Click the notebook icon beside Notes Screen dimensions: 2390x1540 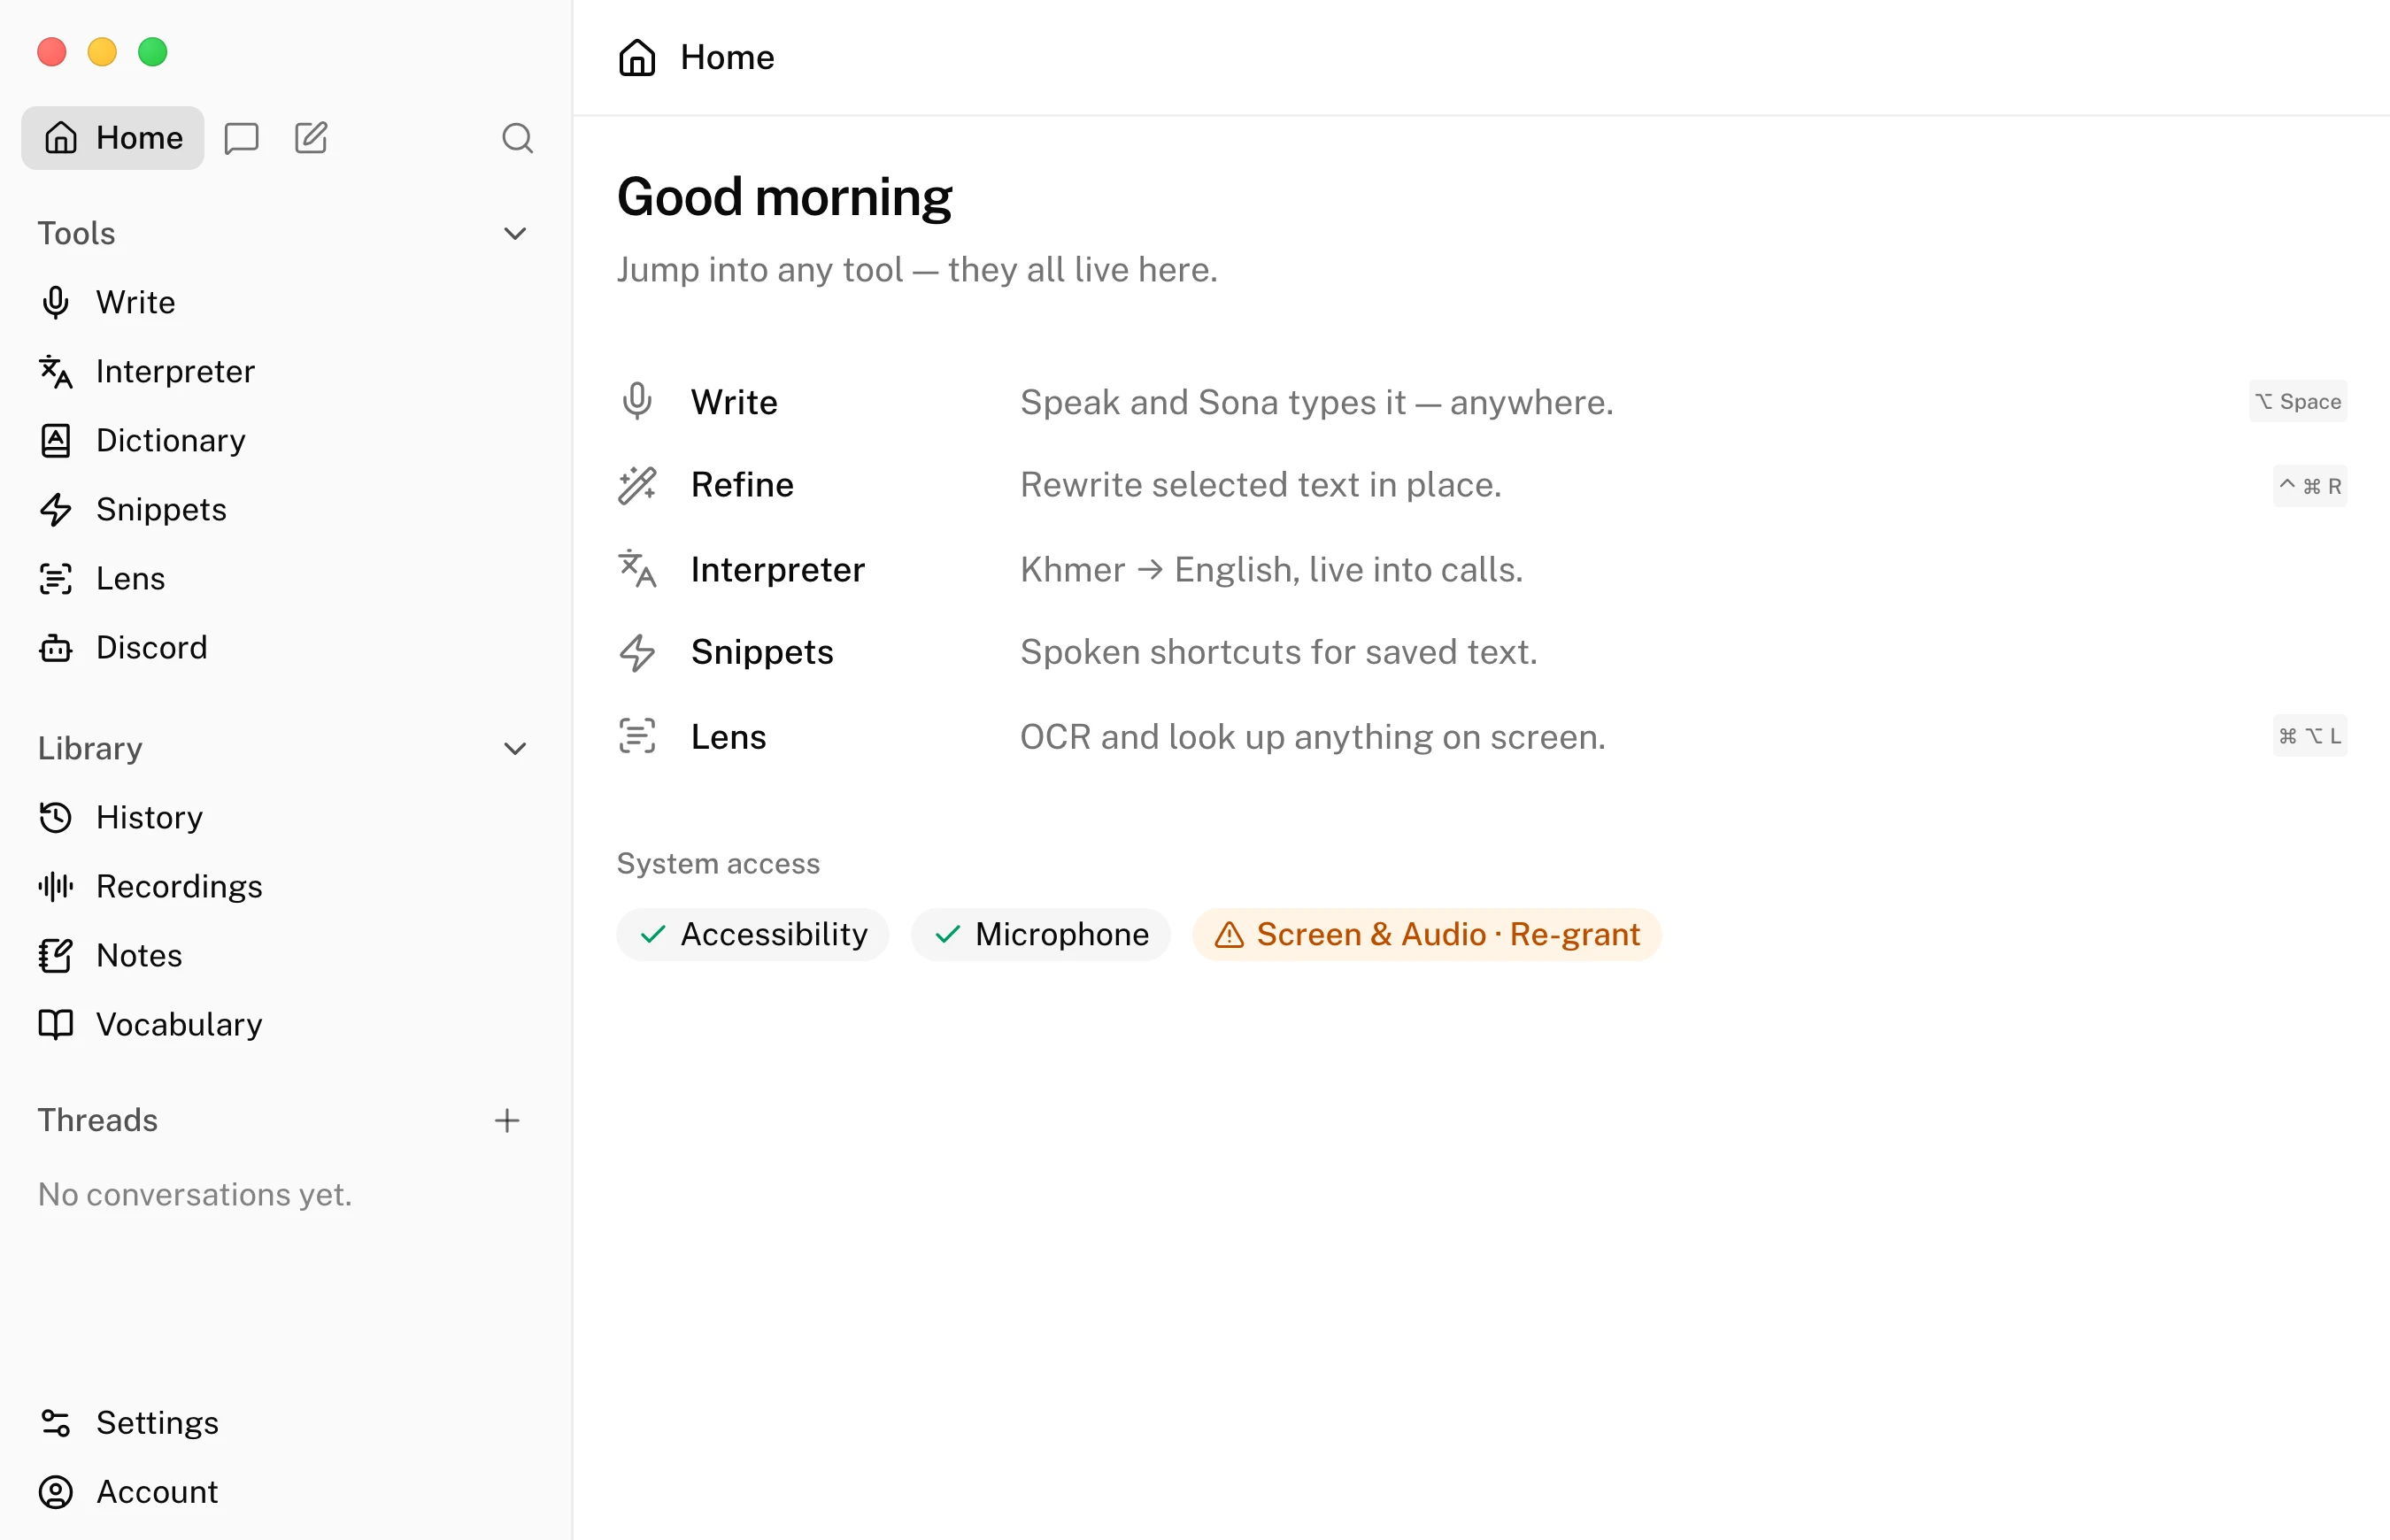pyautogui.click(x=56, y=955)
